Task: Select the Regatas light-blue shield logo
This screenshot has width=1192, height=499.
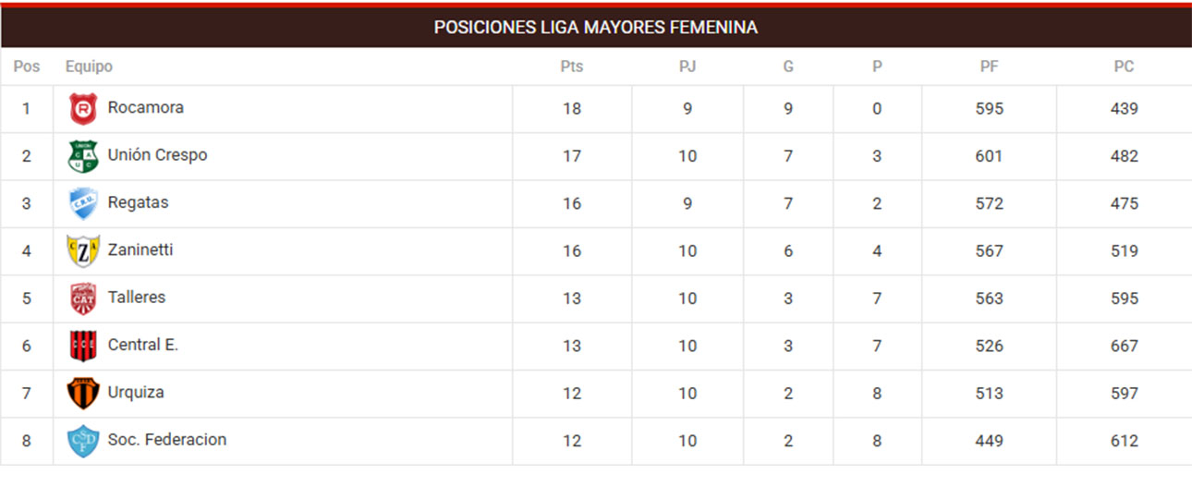Action: (x=83, y=204)
